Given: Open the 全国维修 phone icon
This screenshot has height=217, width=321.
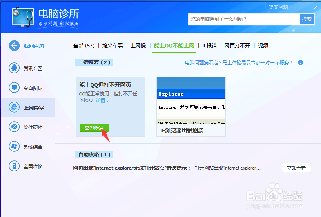Looking at the screenshot, I should point(14,166).
